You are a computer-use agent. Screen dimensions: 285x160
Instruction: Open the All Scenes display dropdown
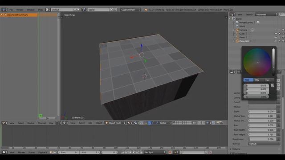pos(266,14)
